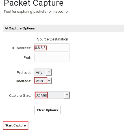The height and width of the screenshot is (133, 124).
Task: Click the Interface dropdown arrow button
Action: [x=49, y=81]
